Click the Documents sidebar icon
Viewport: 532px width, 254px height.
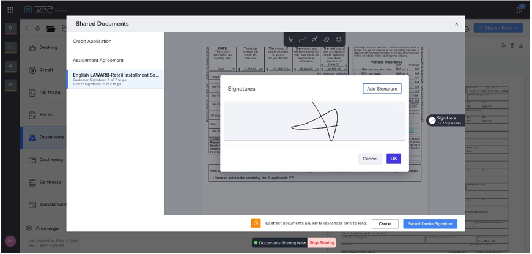pyautogui.click(x=32, y=137)
